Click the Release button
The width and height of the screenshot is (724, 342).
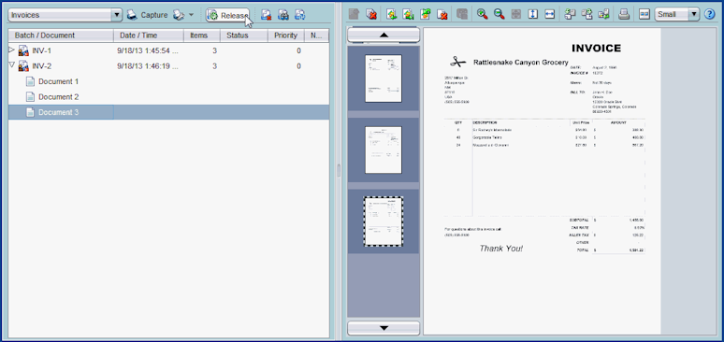tap(227, 15)
